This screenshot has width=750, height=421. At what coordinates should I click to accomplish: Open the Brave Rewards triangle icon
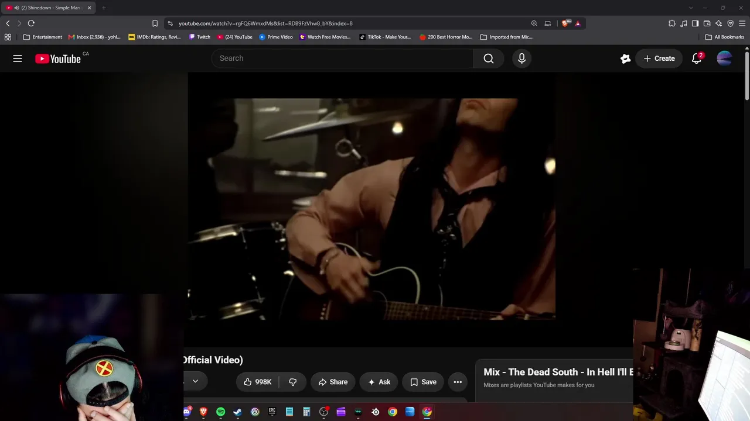pos(578,23)
